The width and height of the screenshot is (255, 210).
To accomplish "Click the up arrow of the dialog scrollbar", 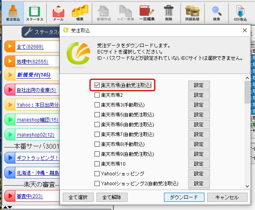I will [x=247, y=78].
